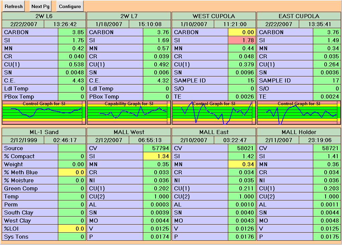Viewport: 342px width, 245px height.
Task: Click 2W L7 time 15:10:08
Action: click(x=150, y=24)
